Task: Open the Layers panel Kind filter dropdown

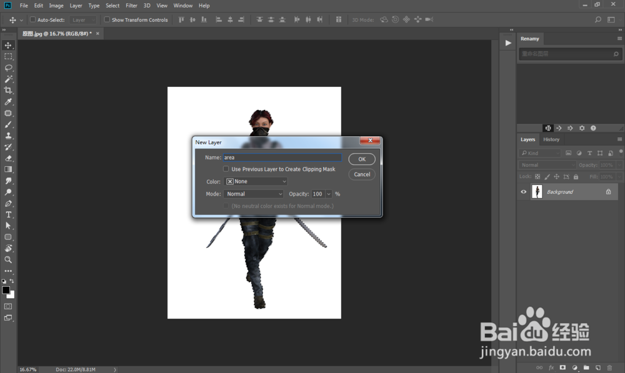Action: tap(540, 153)
